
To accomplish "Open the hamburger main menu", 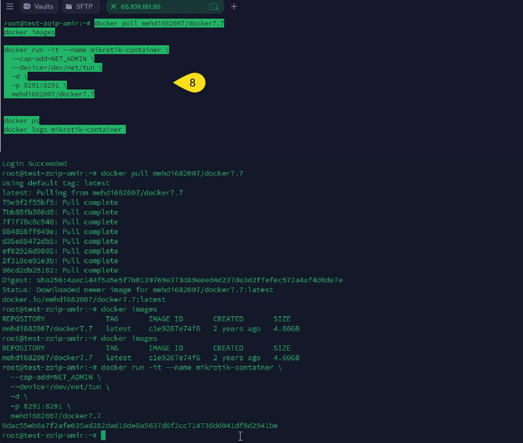I will point(10,7).
